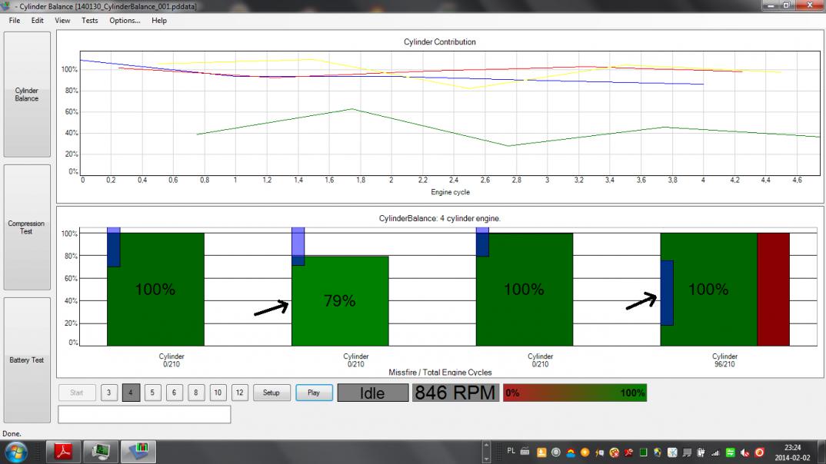This screenshot has width=826, height=464.
Task: Click the 79% green cylinder bar
Action: pyautogui.click(x=340, y=301)
